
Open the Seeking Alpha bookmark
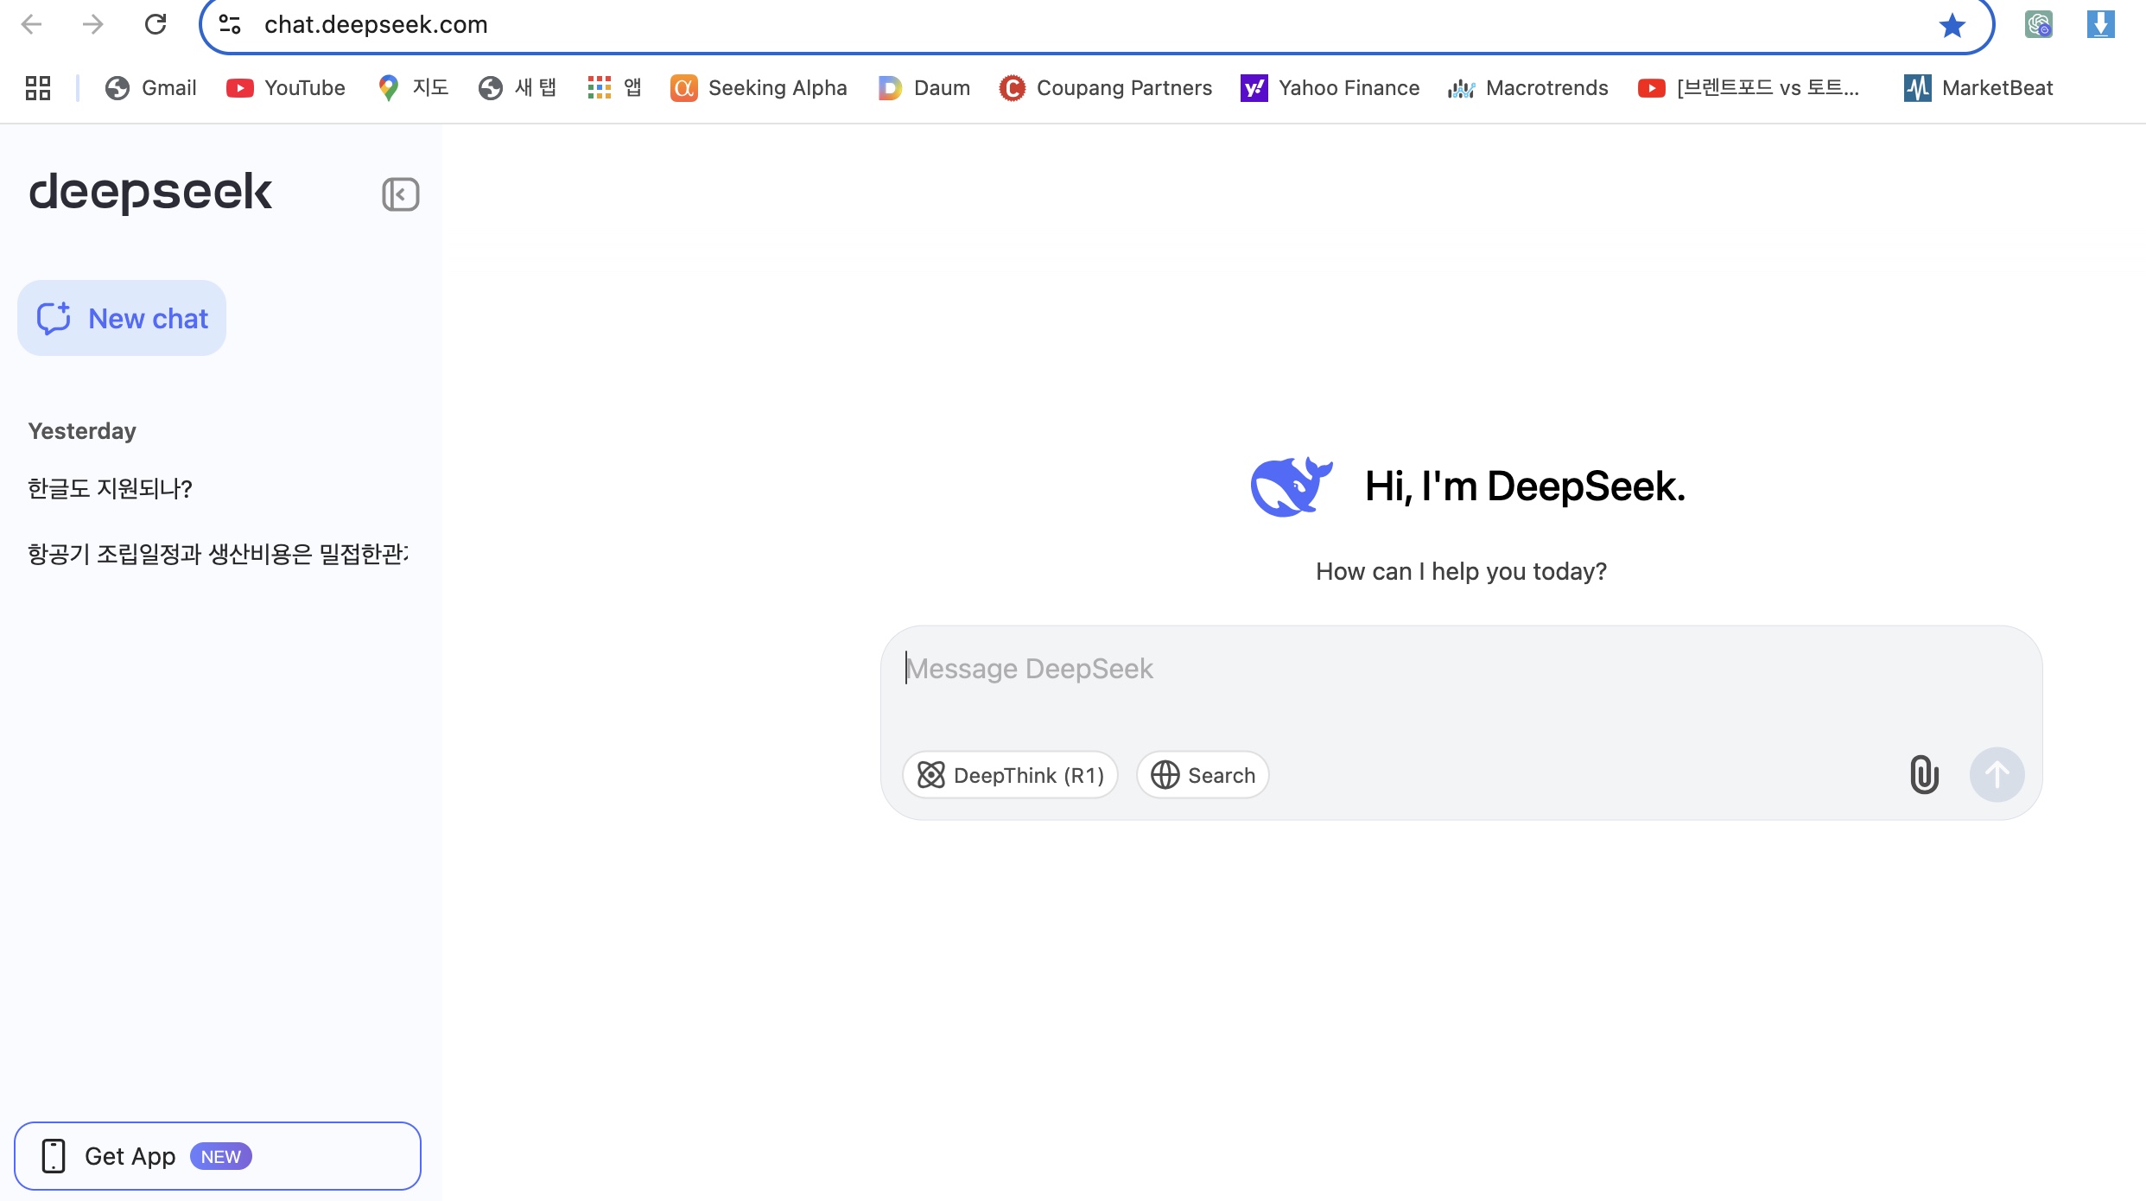coord(759,87)
